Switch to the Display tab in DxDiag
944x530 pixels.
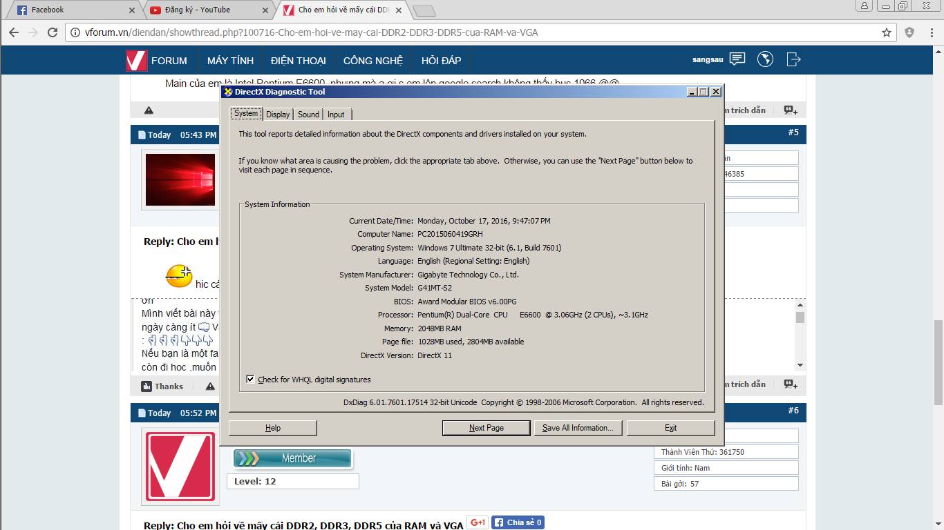[278, 115]
